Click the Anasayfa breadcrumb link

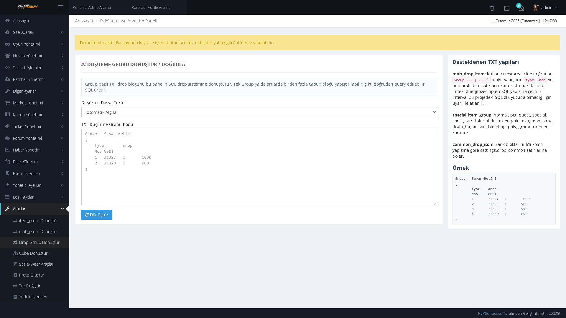pos(84,21)
